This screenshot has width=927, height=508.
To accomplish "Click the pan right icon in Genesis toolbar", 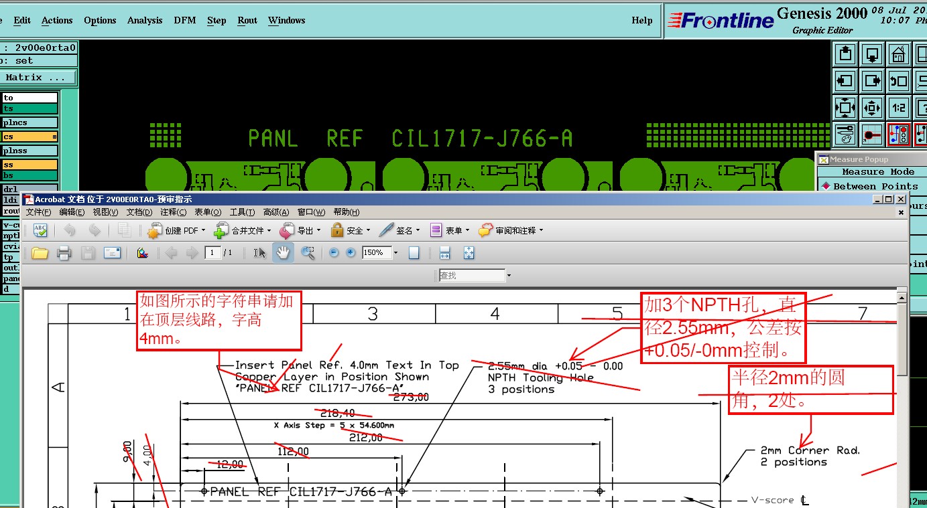I will pos(872,81).
